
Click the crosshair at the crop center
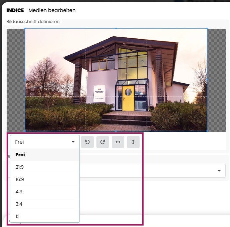[116, 80]
